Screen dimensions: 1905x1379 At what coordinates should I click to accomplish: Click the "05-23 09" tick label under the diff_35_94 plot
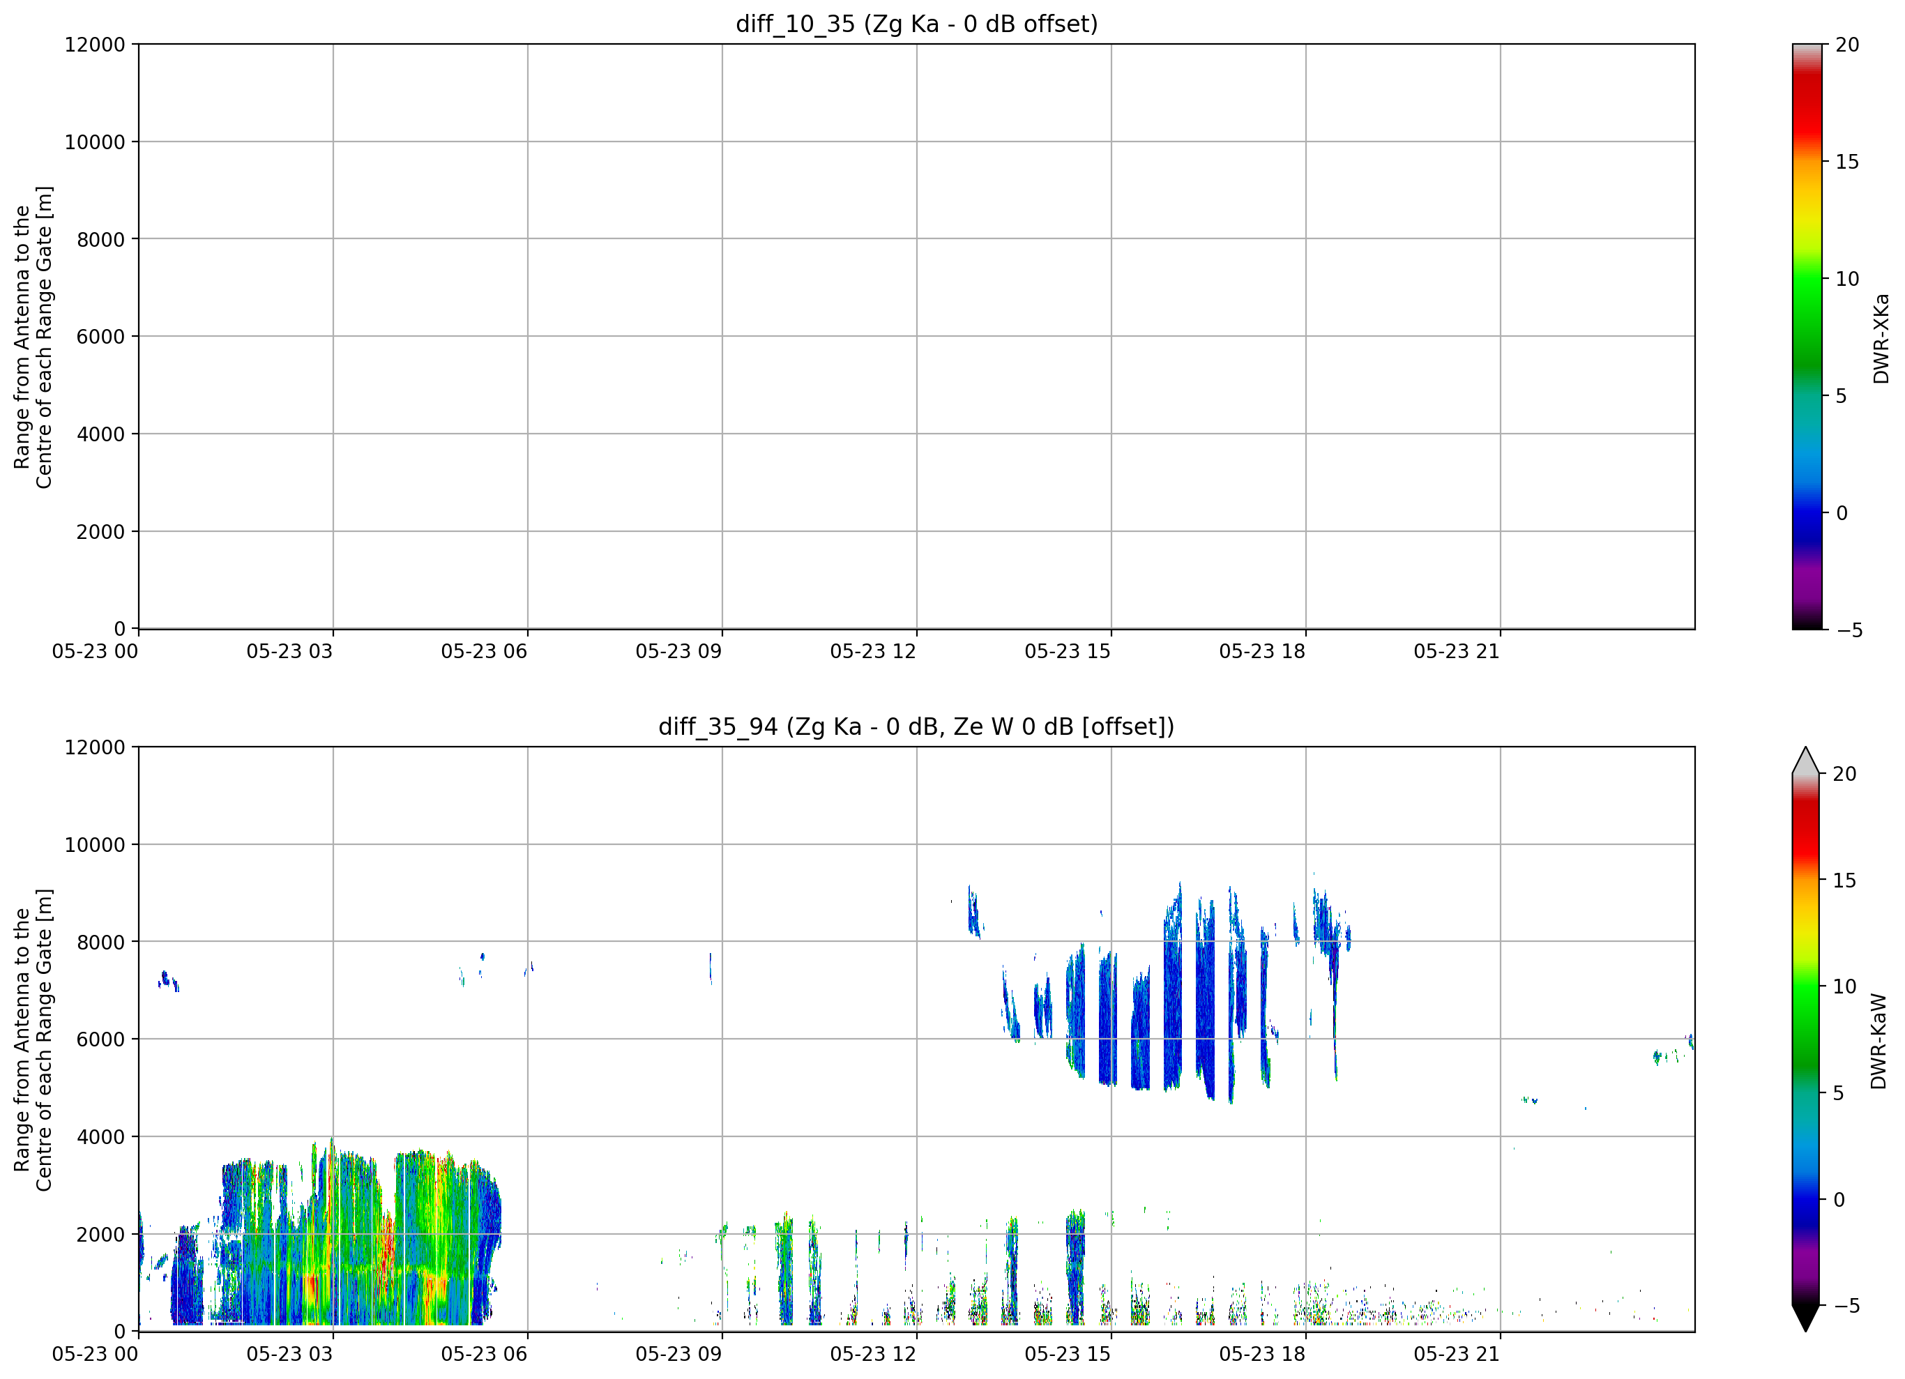[678, 1355]
